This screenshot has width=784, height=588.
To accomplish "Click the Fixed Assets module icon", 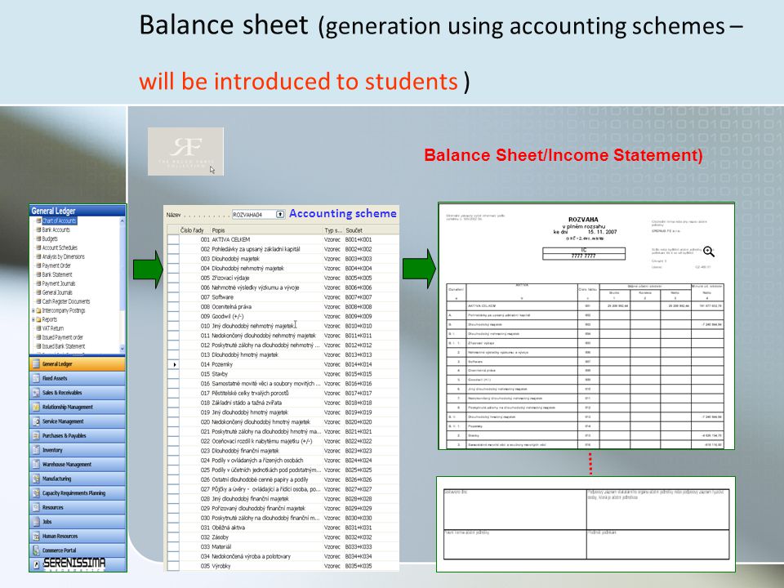I will tap(36, 378).
